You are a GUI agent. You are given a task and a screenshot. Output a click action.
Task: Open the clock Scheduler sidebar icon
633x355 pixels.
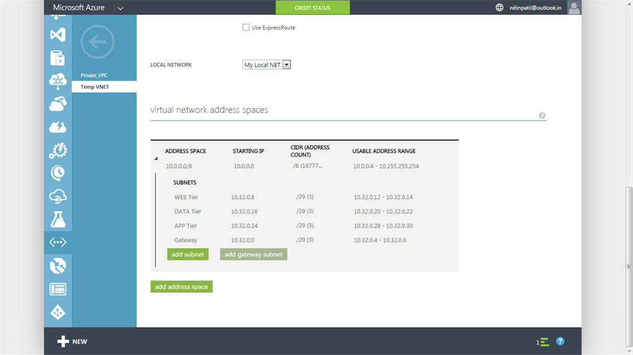tap(57, 173)
